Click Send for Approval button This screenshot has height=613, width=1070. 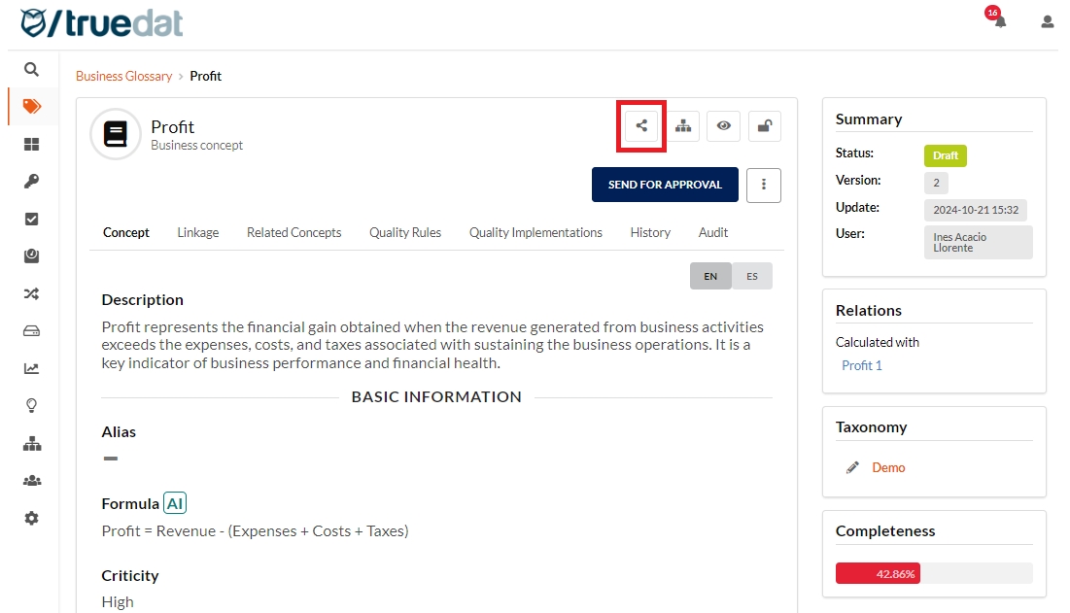(665, 185)
